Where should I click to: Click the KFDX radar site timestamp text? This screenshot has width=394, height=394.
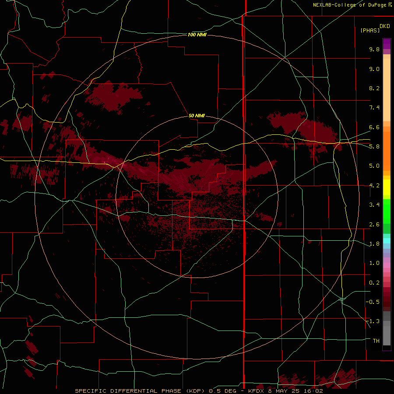[285, 391]
